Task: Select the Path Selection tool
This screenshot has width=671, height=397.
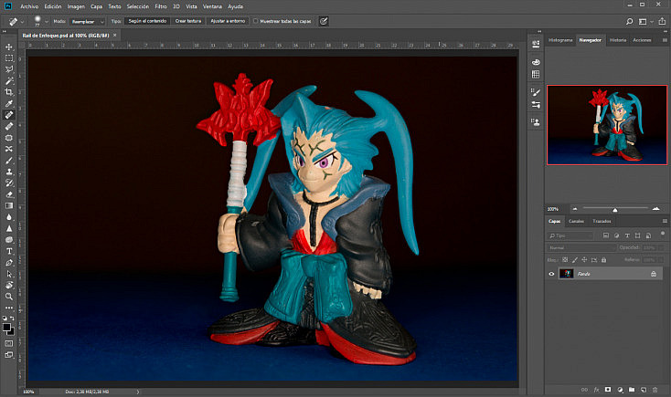Action: pos(9,274)
